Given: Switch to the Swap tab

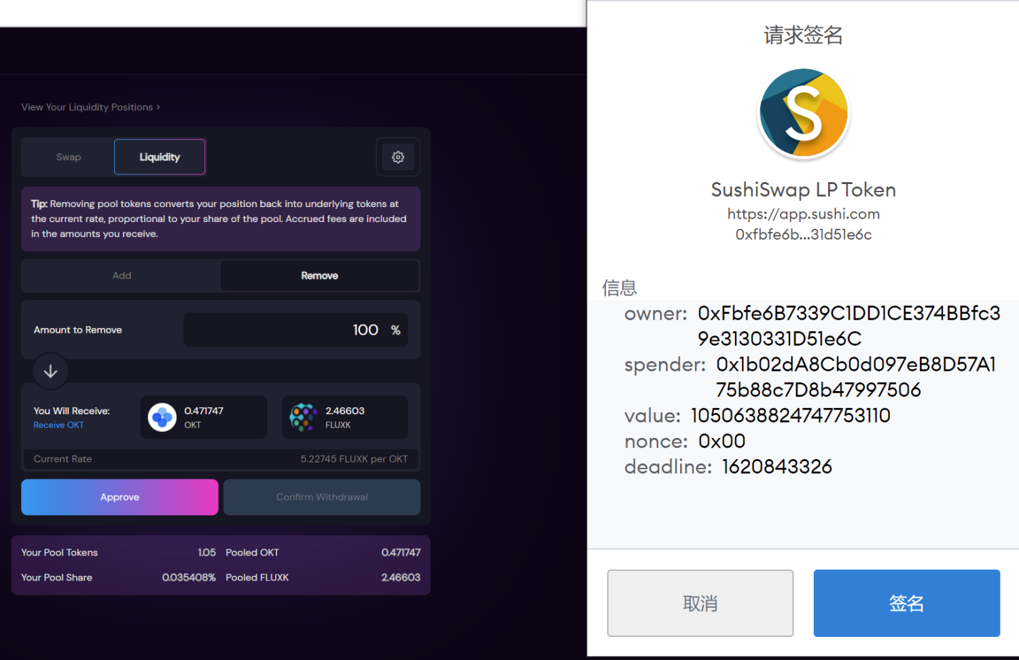Looking at the screenshot, I should coord(68,157).
